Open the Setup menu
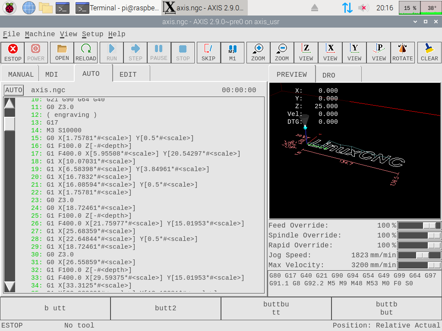 tap(92, 34)
